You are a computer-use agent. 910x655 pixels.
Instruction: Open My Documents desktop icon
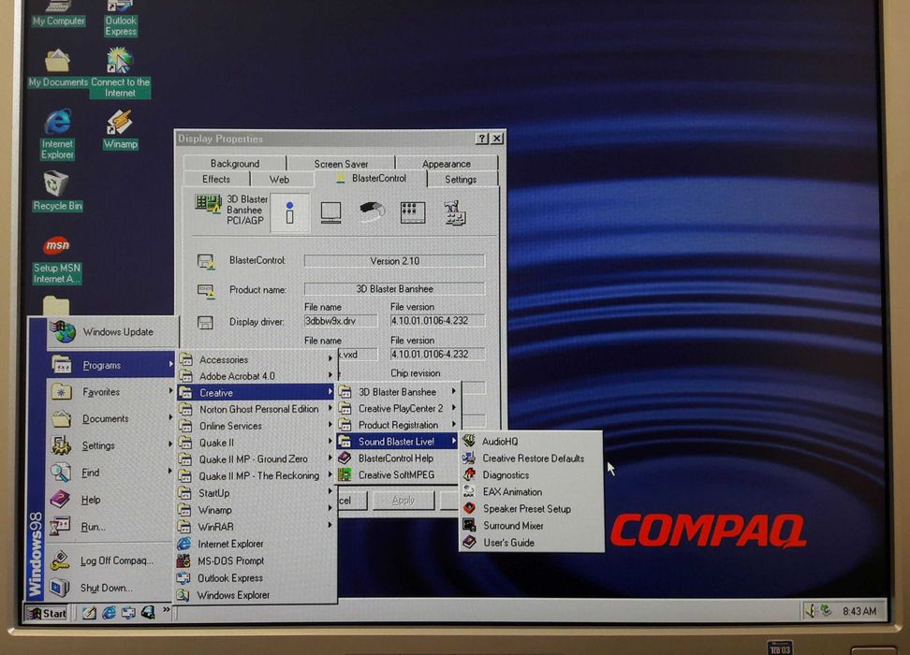(58, 68)
